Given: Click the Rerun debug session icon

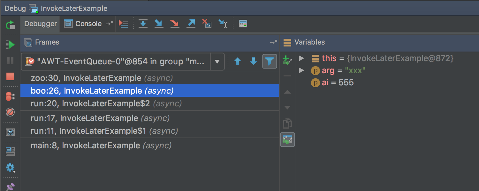Looking at the screenshot, I should 10,25.
